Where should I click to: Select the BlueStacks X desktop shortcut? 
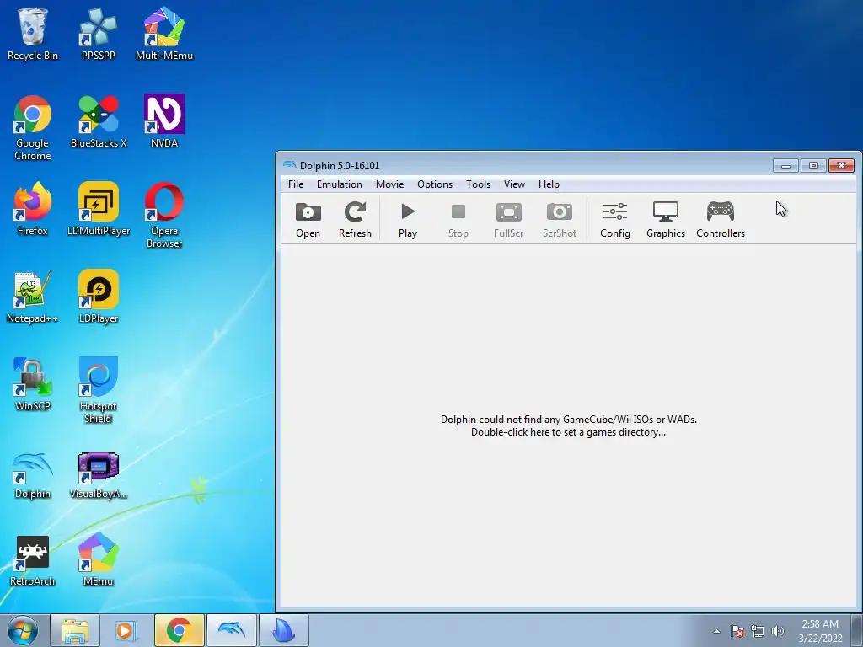(98, 121)
